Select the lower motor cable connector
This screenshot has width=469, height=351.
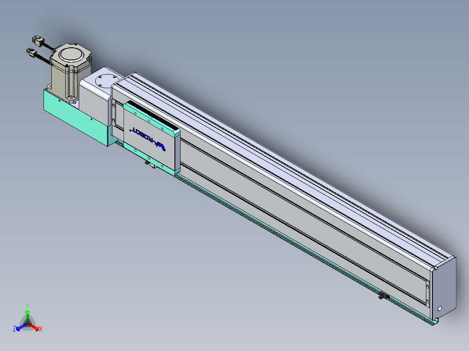point(32,53)
